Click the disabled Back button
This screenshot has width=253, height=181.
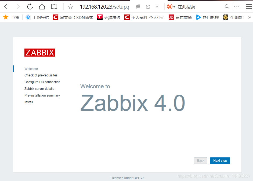pyautogui.click(x=201, y=161)
